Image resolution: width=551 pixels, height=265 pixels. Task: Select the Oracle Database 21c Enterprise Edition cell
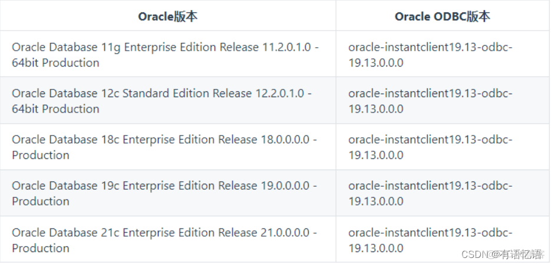click(164, 240)
